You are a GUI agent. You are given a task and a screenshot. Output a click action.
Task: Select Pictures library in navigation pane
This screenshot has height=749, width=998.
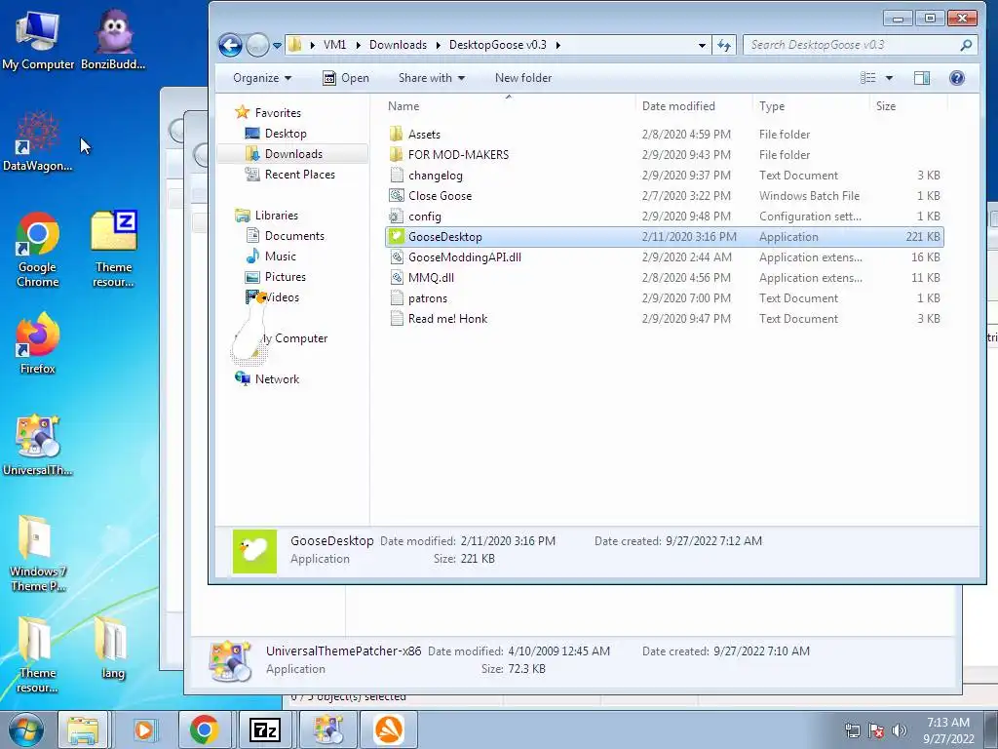click(x=275, y=276)
